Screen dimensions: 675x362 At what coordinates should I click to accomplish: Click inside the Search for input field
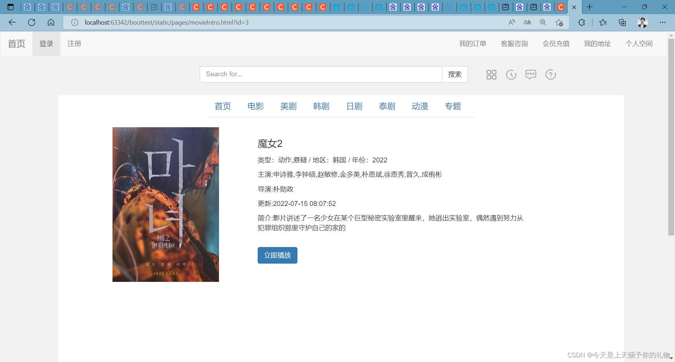pyautogui.click(x=321, y=74)
